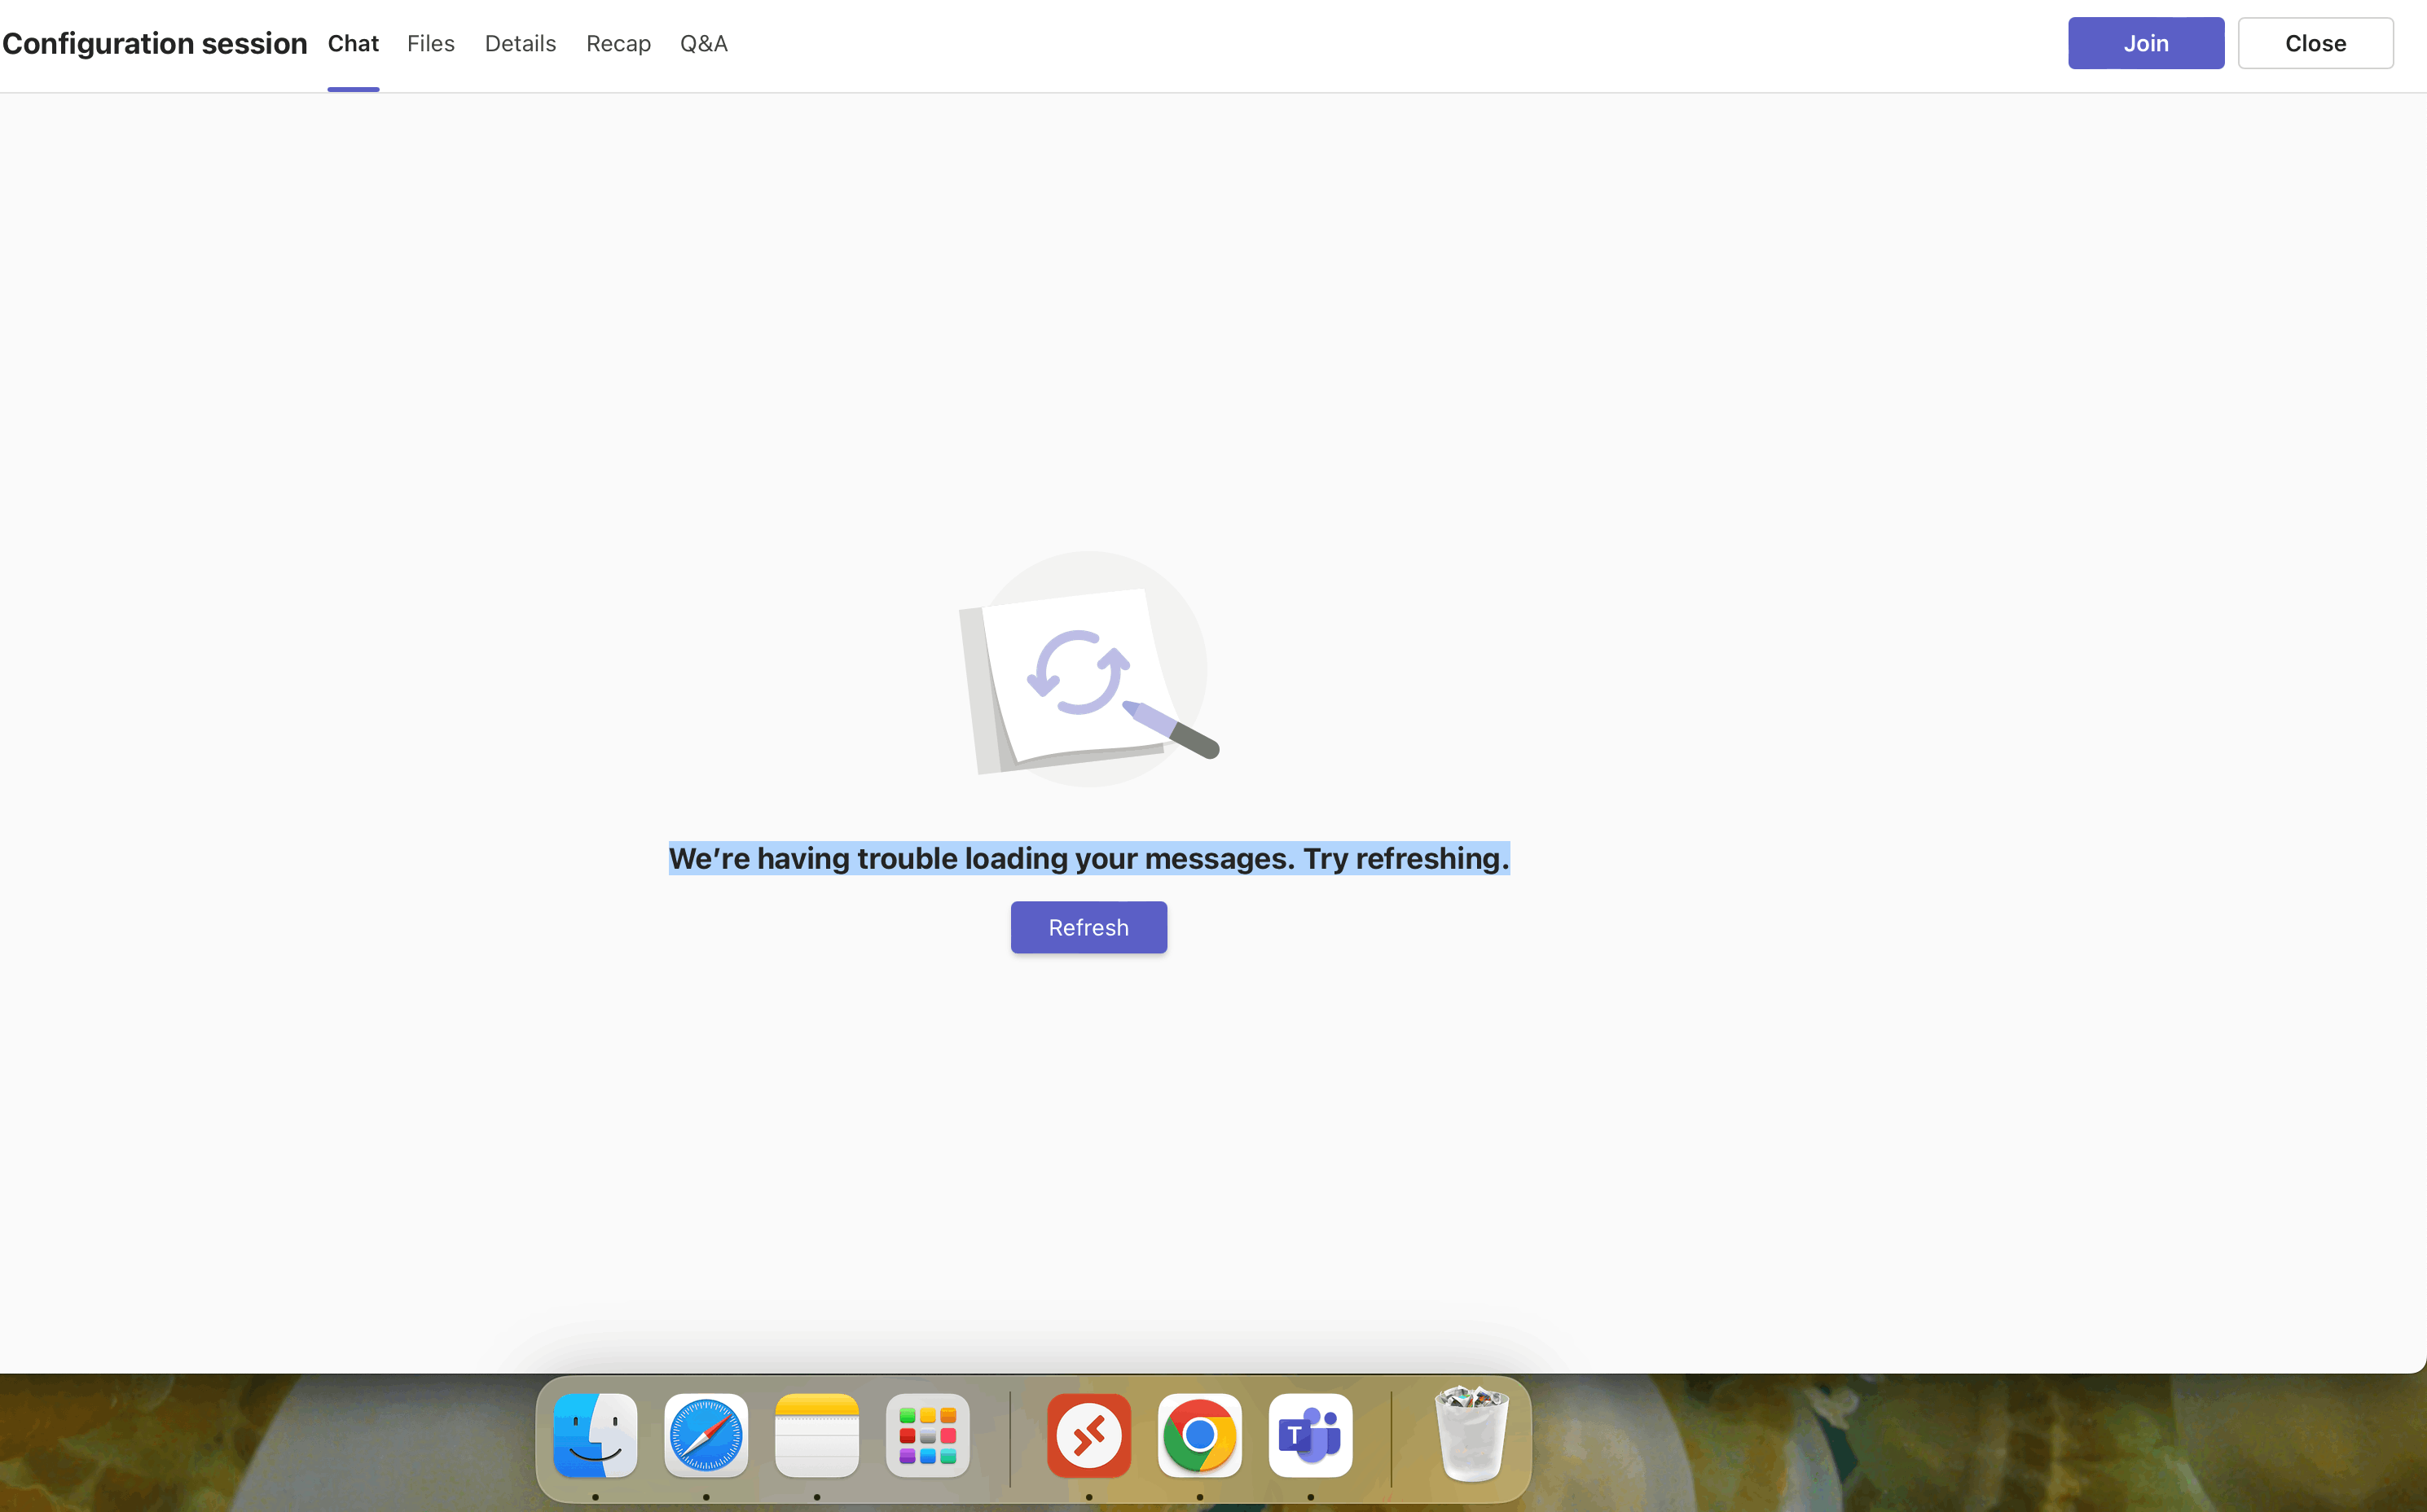The height and width of the screenshot is (1512, 2427).
Task: Launch Google Chrome from the dock
Action: pyautogui.click(x=1199, y=1435)
